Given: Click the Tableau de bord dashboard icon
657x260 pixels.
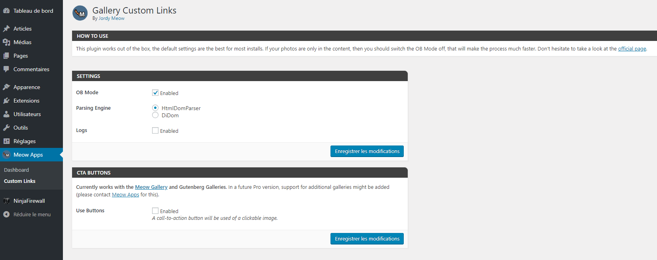Looking at the screenshot, I should [6, 11].
